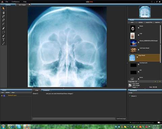162x129 pixels.
Task: Open the second black thumbnail in Pocket
Action: [x=133, y=72]
